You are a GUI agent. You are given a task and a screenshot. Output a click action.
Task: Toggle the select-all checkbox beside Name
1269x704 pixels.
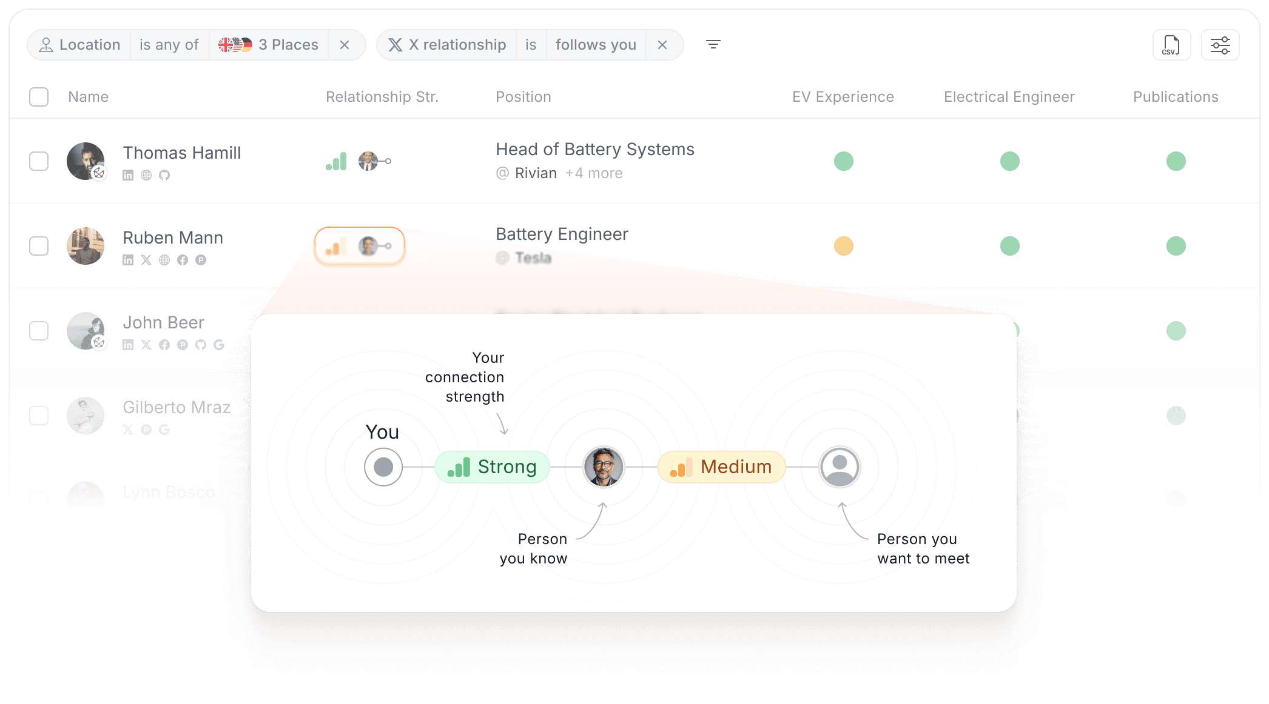coord(39,97)
